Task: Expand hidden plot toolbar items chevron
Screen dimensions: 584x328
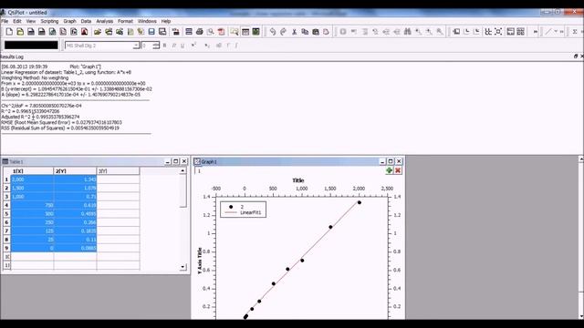Action: pos(536,32)
